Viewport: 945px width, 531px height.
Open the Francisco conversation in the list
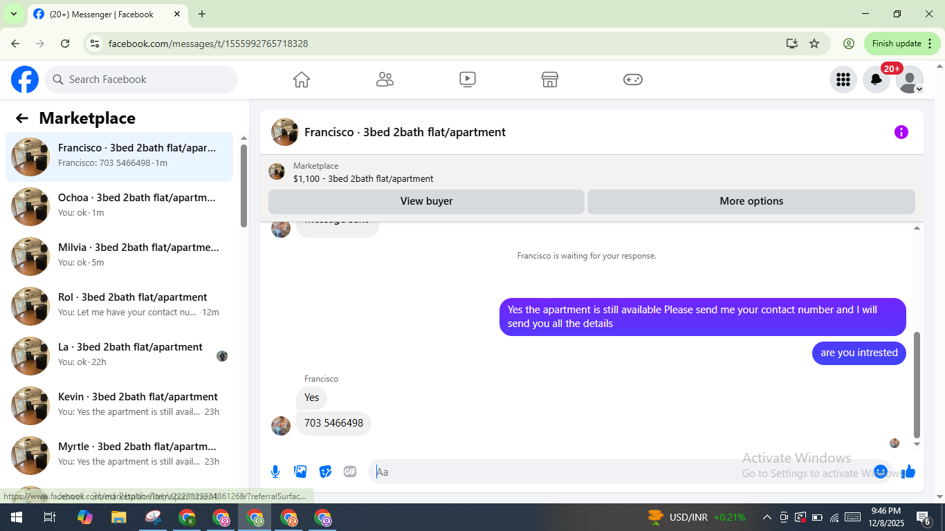(x=119, y=157)
